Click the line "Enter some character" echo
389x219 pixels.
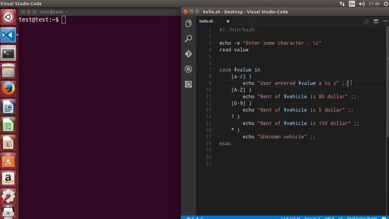point(270,43)
